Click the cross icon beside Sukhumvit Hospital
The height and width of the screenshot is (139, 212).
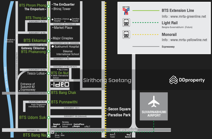click(53, 47)
